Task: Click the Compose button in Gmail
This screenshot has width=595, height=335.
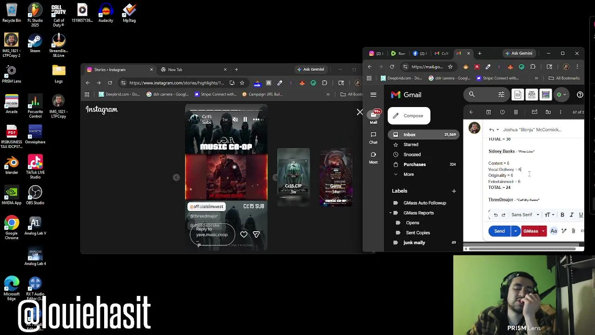Action: 409,116
